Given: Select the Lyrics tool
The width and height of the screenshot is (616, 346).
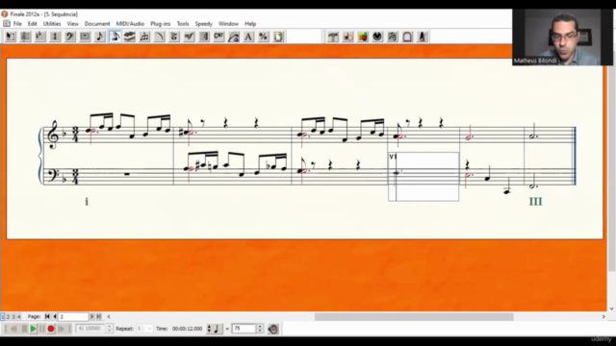Looking at the screenshot, I should (234, 37).
